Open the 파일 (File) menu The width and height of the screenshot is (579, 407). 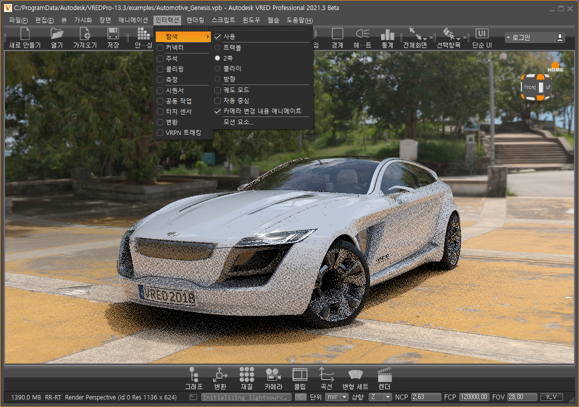(19, 20)
